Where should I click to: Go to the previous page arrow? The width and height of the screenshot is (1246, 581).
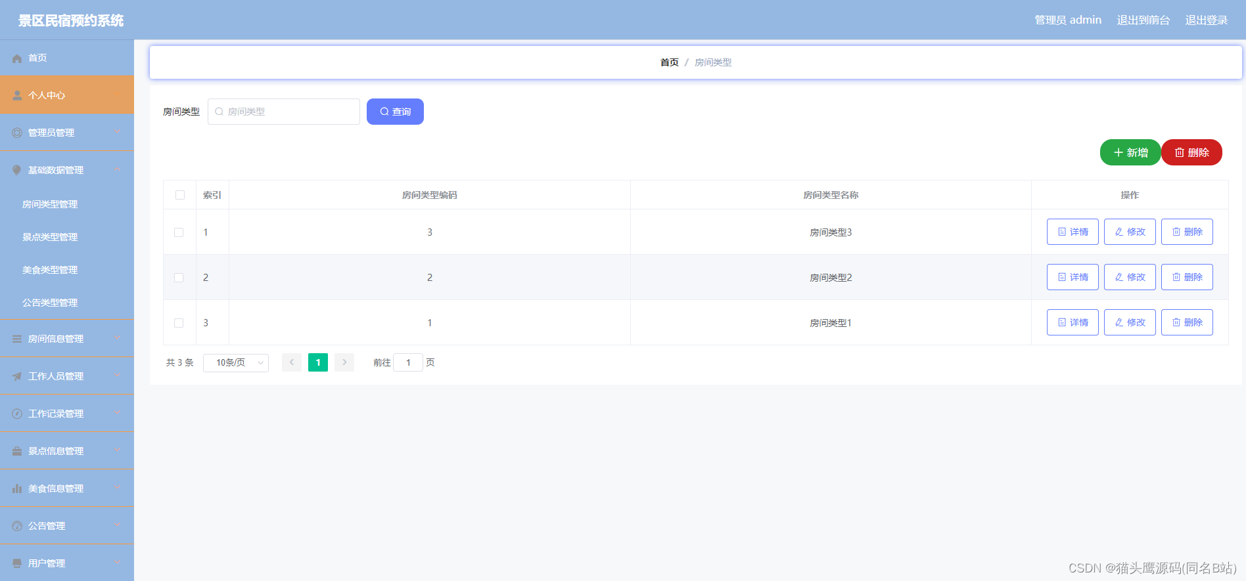click(292, 362)
